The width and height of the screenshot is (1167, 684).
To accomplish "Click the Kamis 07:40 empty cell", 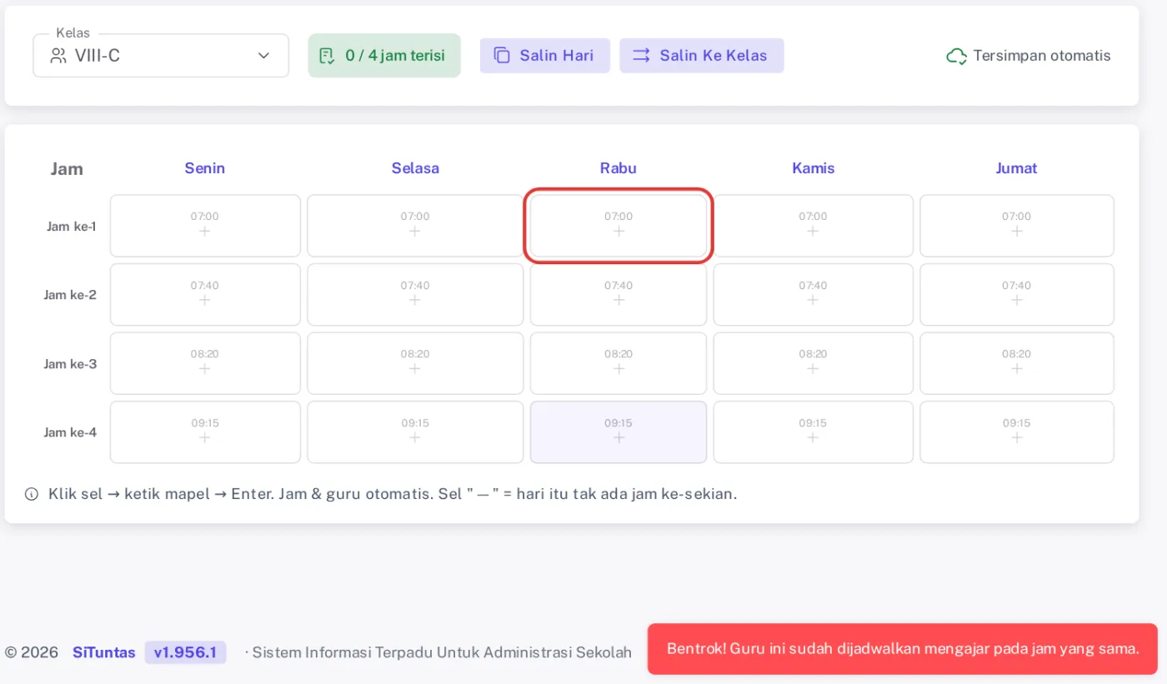I will click(x=814, y=295).
